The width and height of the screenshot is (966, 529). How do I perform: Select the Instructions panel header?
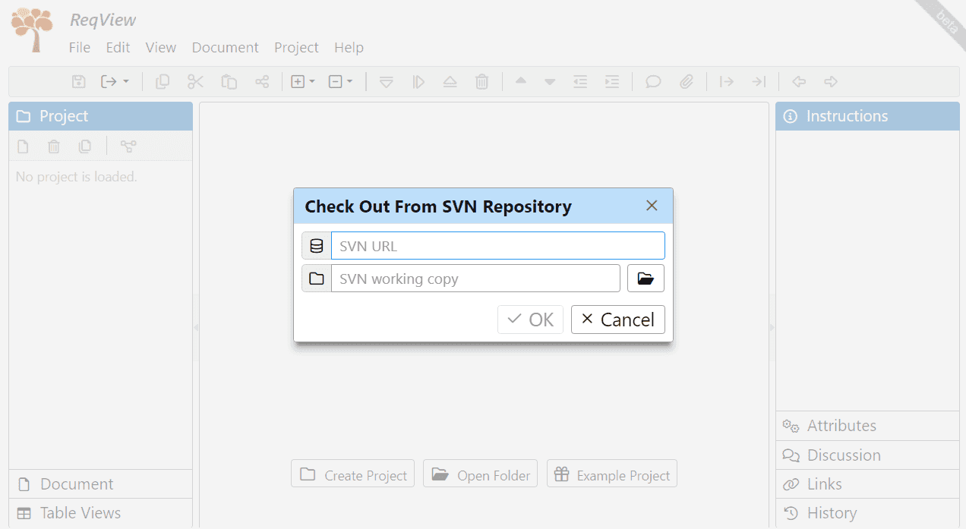tap(867, 116)
